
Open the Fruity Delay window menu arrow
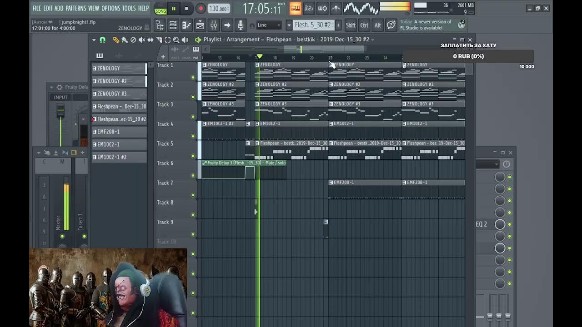(x=51, y=87)
